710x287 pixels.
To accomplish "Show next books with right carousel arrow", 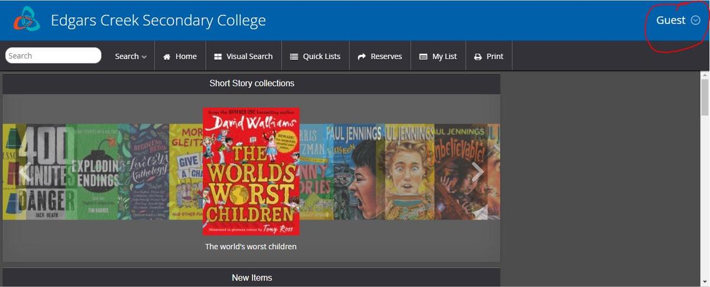I will pyautogui.click(x=478, y=171).
